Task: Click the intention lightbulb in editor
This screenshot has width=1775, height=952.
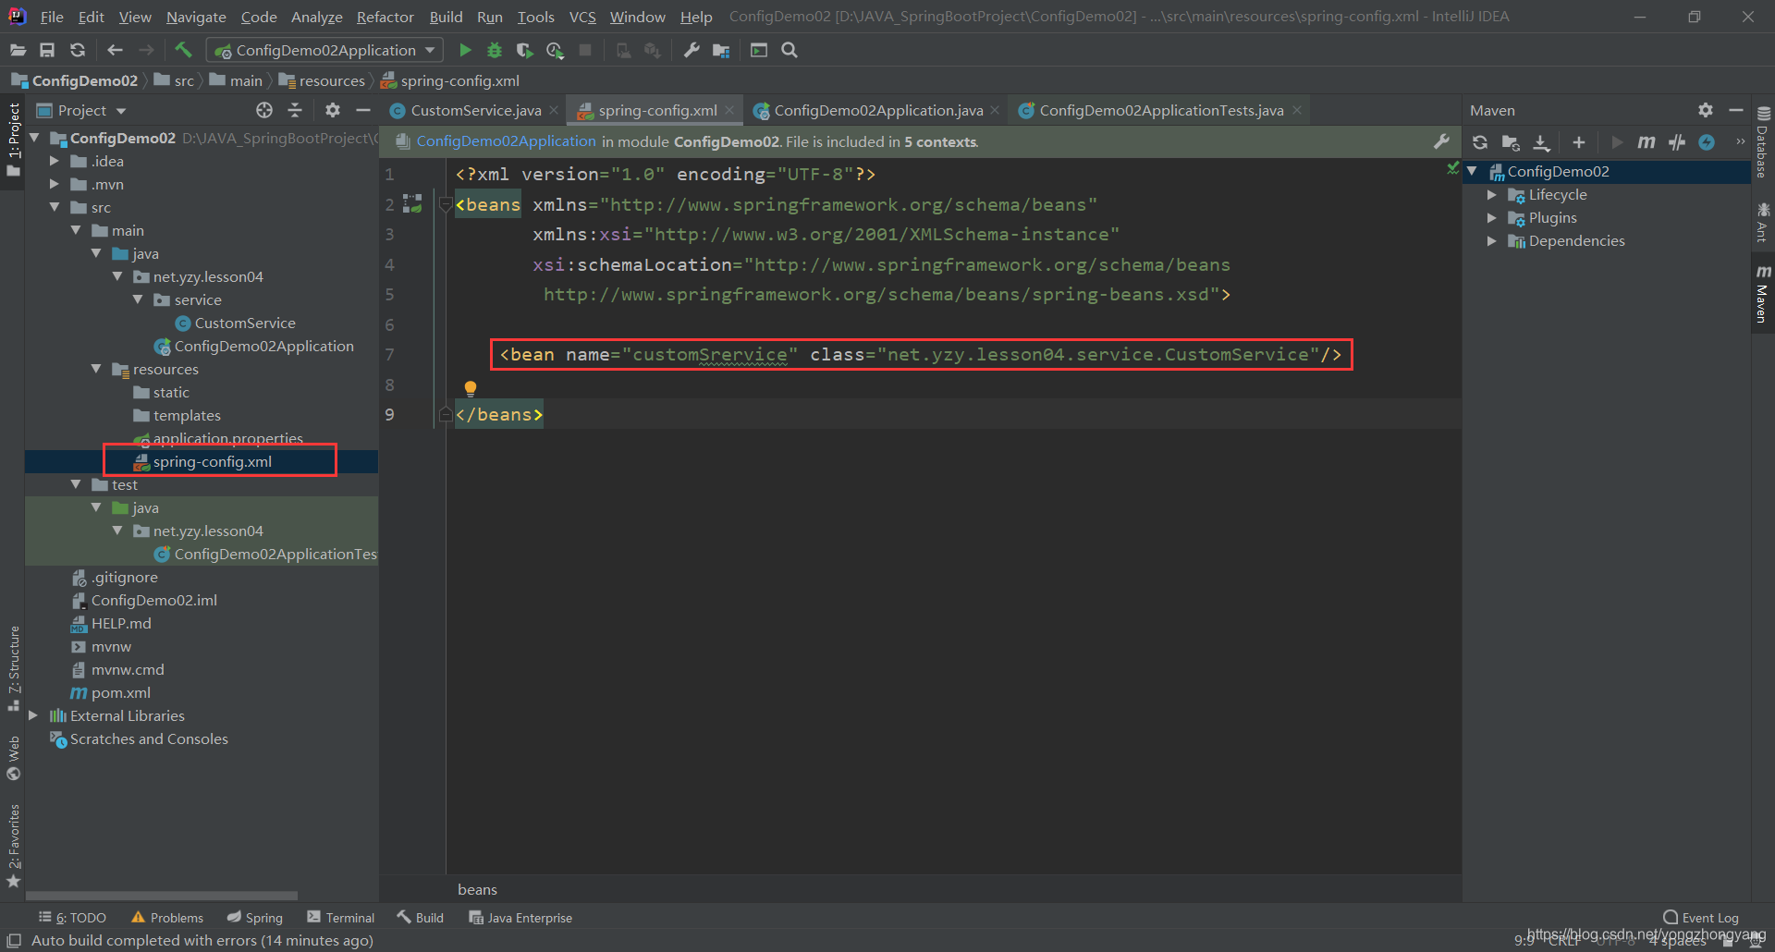Action: click(470, 388)
